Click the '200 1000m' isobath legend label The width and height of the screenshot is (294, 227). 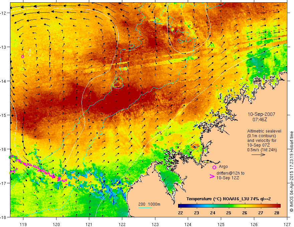coord(149,204)
